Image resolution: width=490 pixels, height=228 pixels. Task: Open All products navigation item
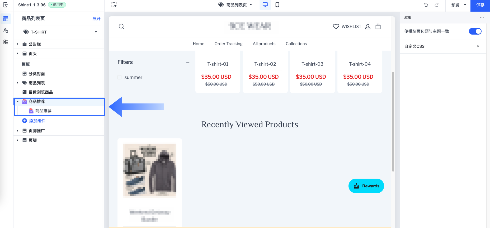264,44
